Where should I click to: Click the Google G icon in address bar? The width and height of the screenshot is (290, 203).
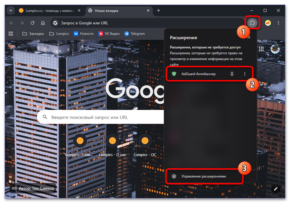coord(55,23)
